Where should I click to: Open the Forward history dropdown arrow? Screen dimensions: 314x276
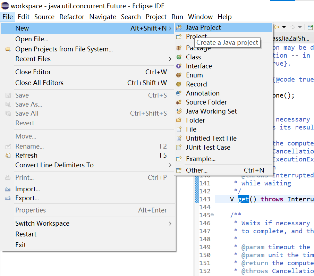[300, 27]
